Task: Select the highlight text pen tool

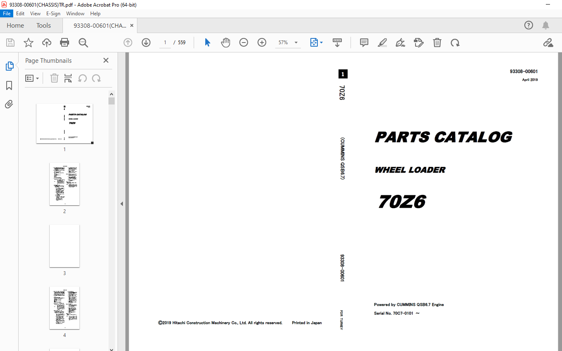Action: click(382, 43)
